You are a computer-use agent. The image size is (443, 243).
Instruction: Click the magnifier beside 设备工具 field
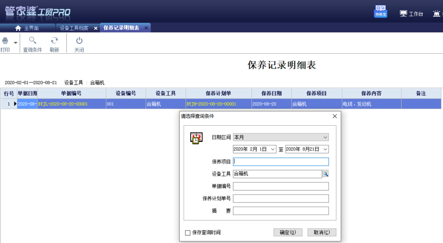pos(326,174)
